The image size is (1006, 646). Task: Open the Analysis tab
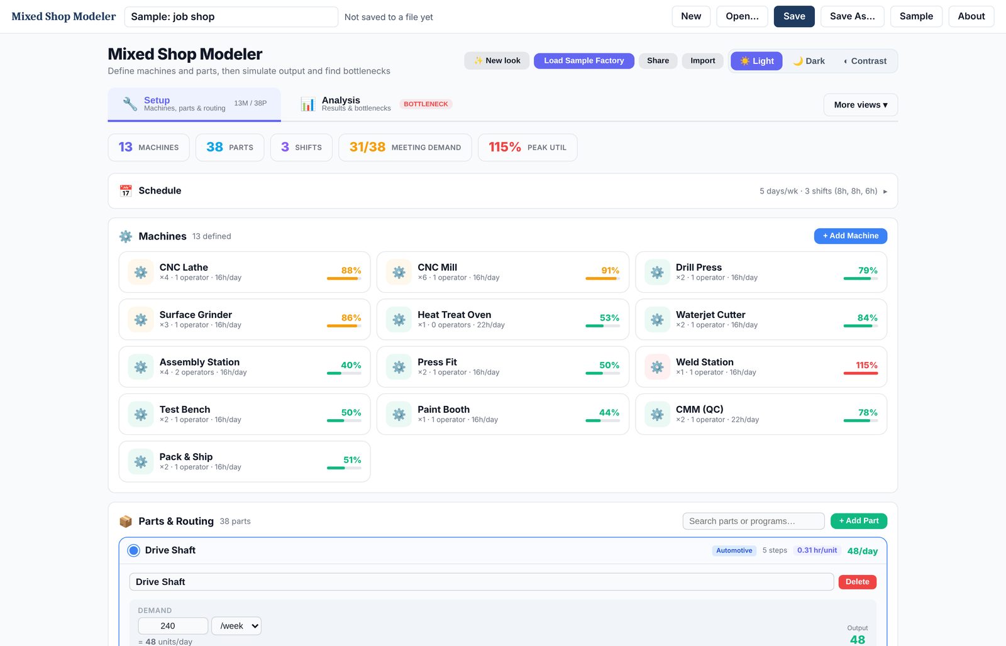(x=375, y=104)
